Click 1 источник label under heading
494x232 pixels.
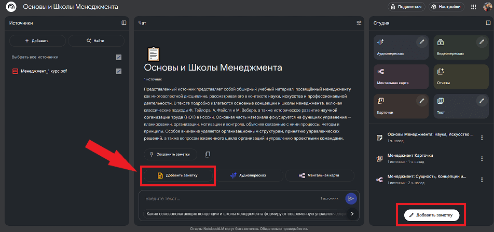[x=153, y=79]
